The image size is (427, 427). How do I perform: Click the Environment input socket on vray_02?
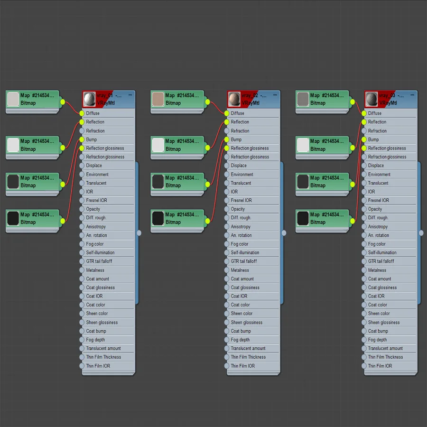227,174
